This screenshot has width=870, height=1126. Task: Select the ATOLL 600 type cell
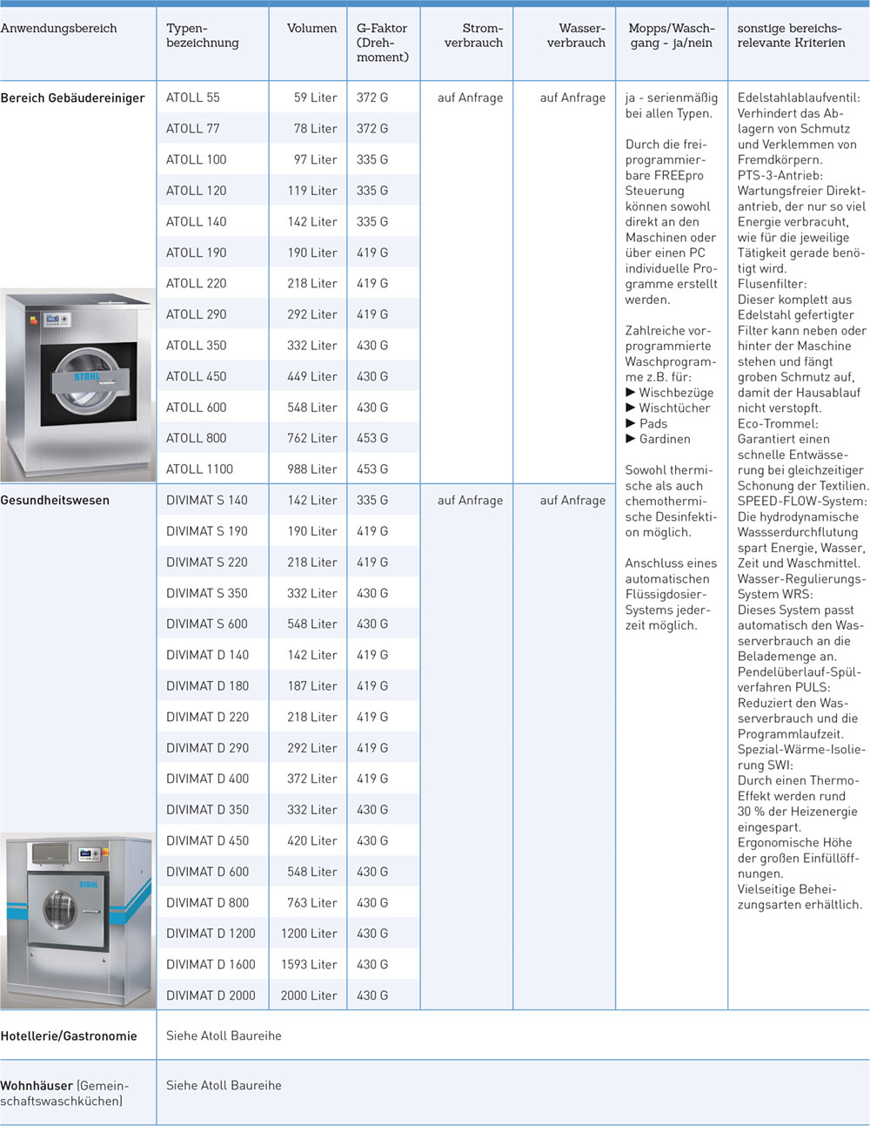pos(197,408)
